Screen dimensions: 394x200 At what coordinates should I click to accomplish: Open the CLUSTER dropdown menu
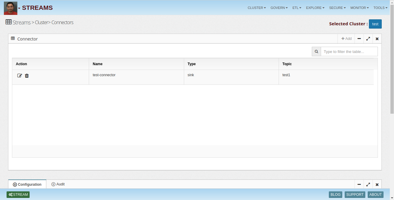pos(256,8)
